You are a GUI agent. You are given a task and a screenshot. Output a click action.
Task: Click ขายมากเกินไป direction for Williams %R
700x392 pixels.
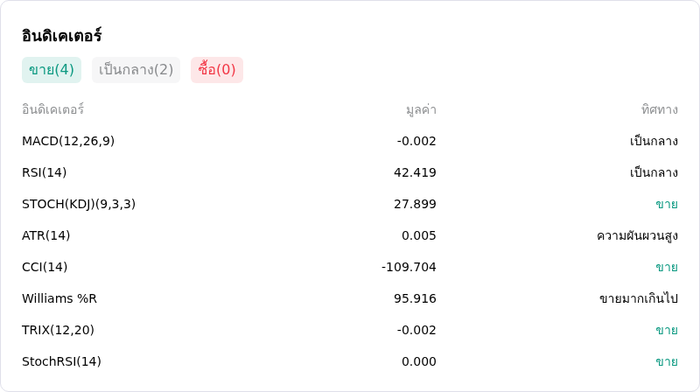pyautogui.click(x=639, y=297)
